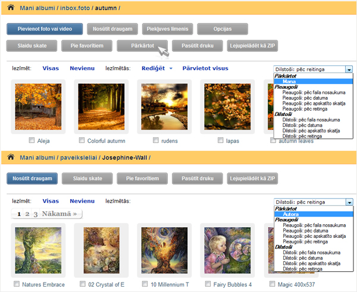Open the Natures Embrace thumbnail

pos(38,250)
